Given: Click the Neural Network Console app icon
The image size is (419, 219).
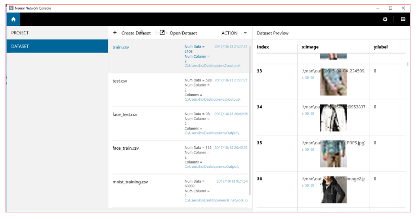Looking at the screenshot, I should [x=10, y=8].
